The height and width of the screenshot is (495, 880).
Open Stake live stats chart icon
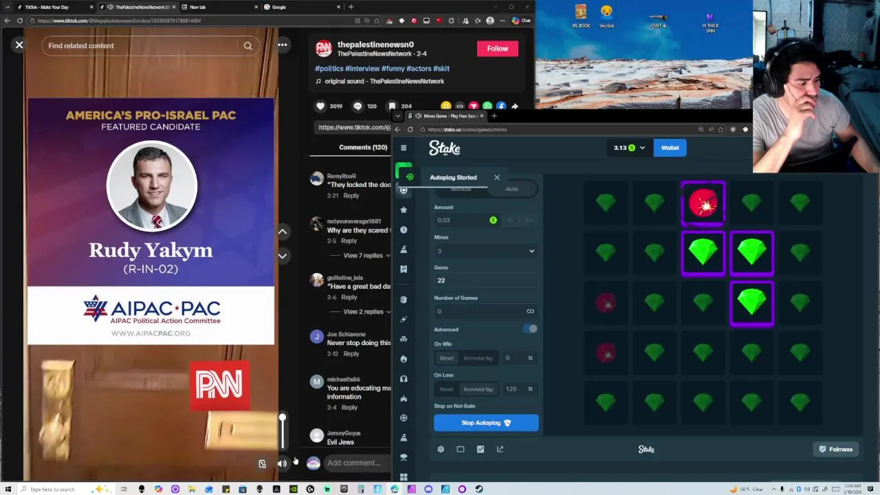pos(481,450)
